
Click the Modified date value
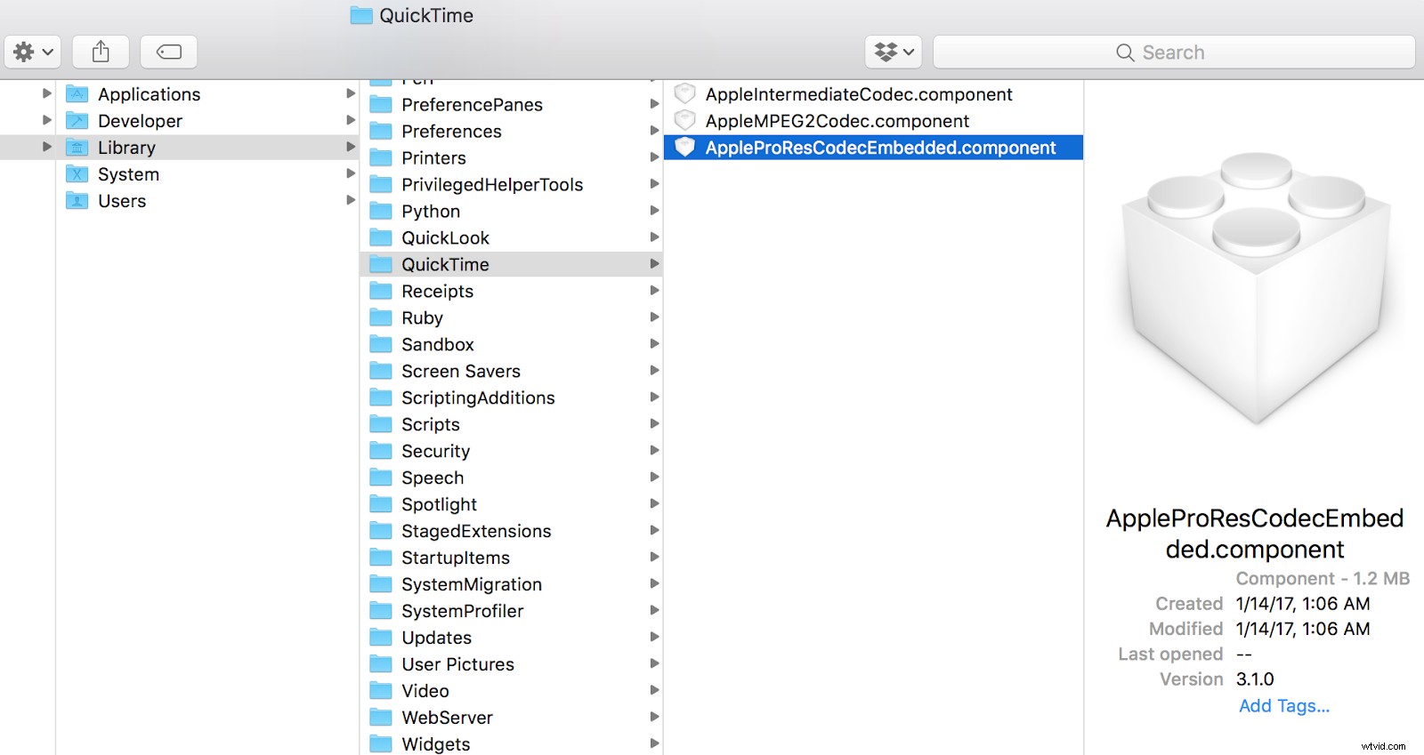(1303, 629)
